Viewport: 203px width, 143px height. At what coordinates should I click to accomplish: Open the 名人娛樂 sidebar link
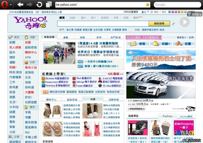pos(15,47)
